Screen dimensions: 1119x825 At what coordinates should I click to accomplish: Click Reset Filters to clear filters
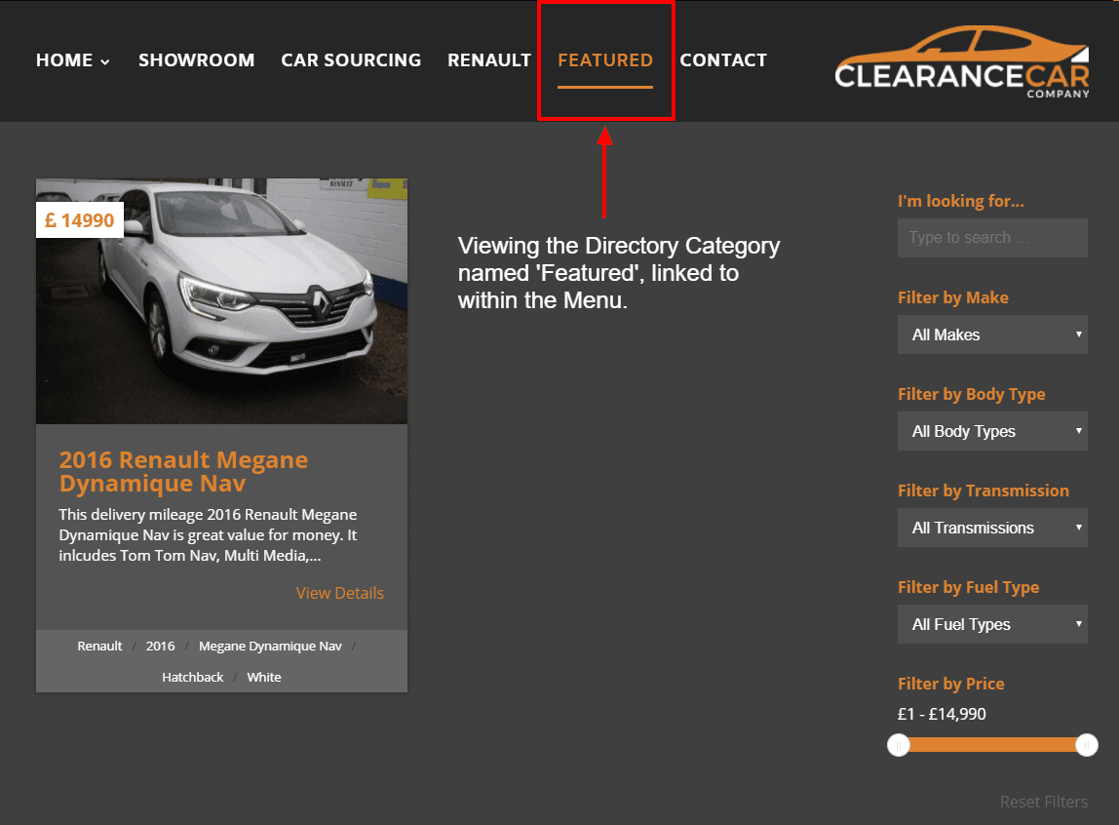coord(1044,801)
